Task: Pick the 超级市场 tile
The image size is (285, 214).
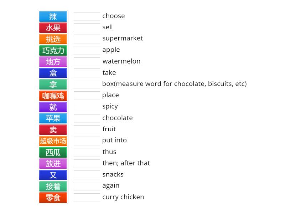Action: [x=53, y=141]
